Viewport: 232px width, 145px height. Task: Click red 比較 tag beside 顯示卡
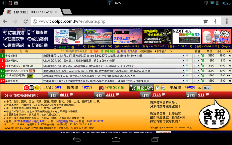tap(32, 71)
